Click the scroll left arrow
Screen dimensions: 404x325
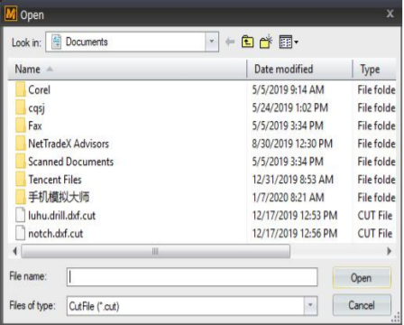pyautogui.click(x=14, y=251)
